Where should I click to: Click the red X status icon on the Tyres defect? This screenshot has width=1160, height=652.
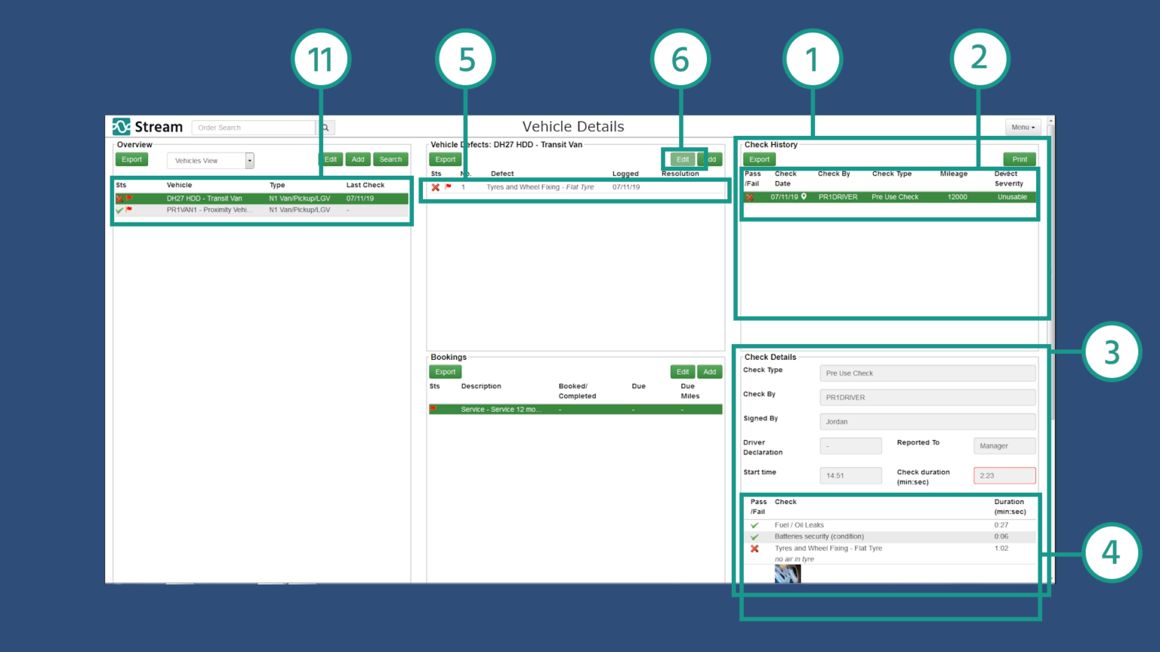435,186
